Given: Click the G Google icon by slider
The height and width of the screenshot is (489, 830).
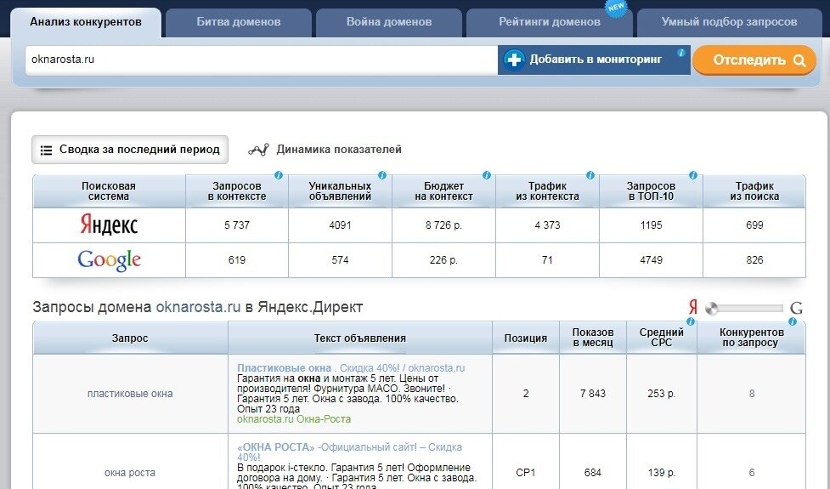Looking at the screenshot, I should tap(795, 308).
